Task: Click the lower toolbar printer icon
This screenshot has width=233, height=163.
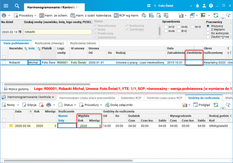Action: point(49,105)
